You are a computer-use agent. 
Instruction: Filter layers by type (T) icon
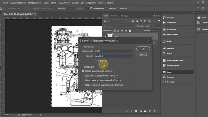coord(141,21)
